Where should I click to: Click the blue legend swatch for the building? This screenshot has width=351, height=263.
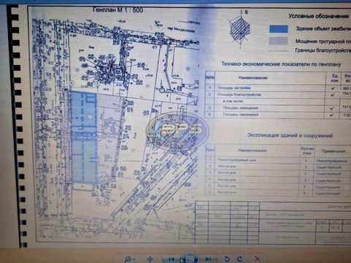(279, 28)
